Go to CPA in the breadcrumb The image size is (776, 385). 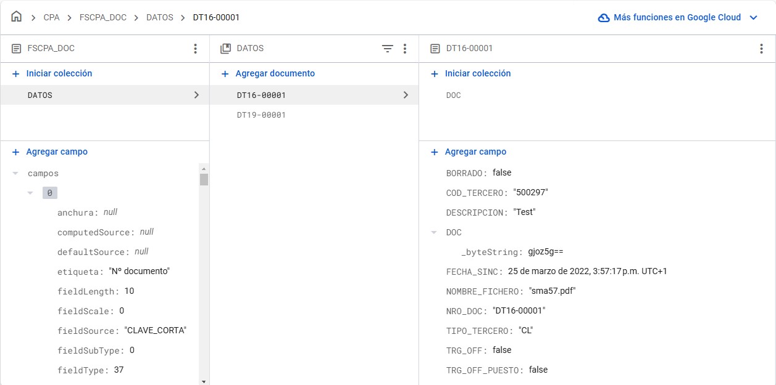click(x=51, y=18)
